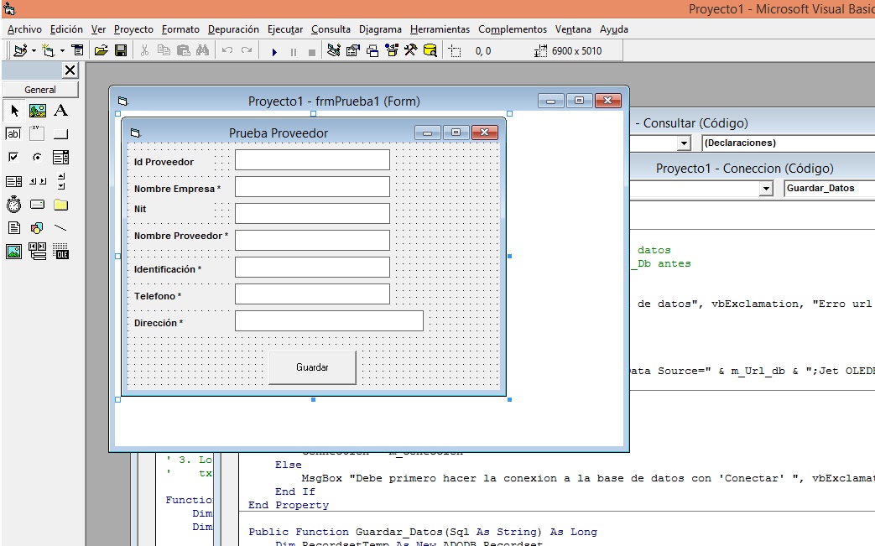The image size is (875, 546).
Task: Open the (Declaraciones) procedure combo box
Action: (x=787, y=143)
